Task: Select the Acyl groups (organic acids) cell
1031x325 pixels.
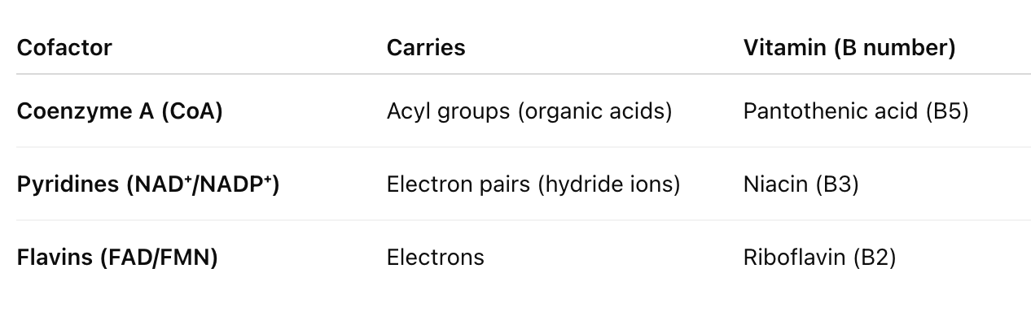Action: 529,110
